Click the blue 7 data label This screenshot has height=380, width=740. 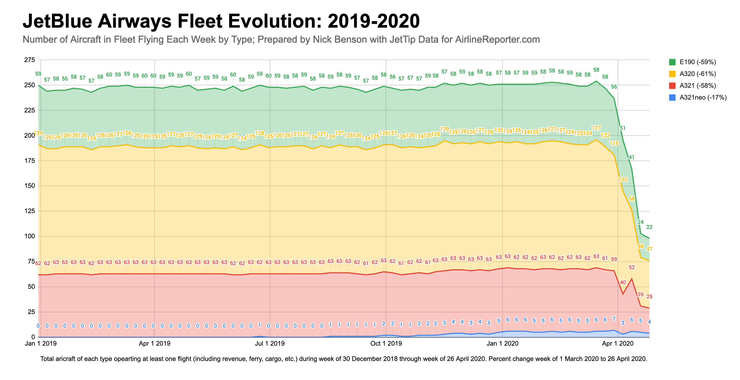point(614,319)
